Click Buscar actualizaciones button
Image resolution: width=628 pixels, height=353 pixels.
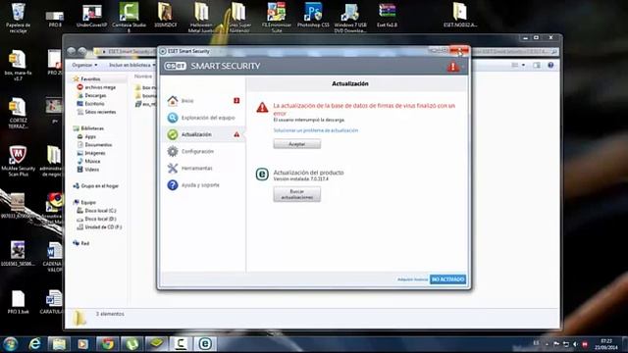tap(296, 194)
